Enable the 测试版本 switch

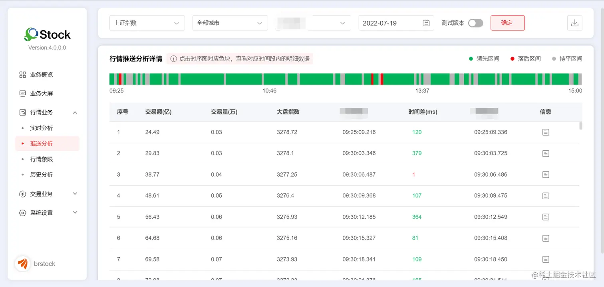tap(475, 23)
